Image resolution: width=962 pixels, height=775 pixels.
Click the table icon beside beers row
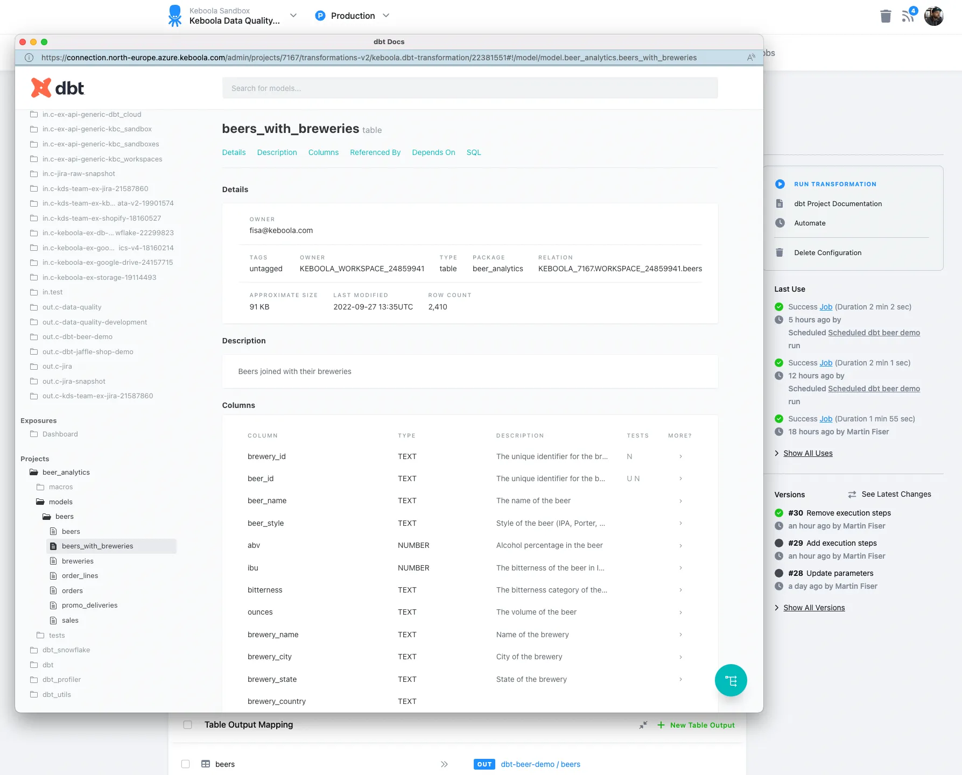click(206, 764)
